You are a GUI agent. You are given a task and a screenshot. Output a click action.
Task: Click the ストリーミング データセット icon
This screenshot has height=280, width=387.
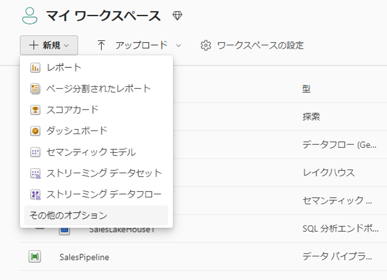coord(35,173)
